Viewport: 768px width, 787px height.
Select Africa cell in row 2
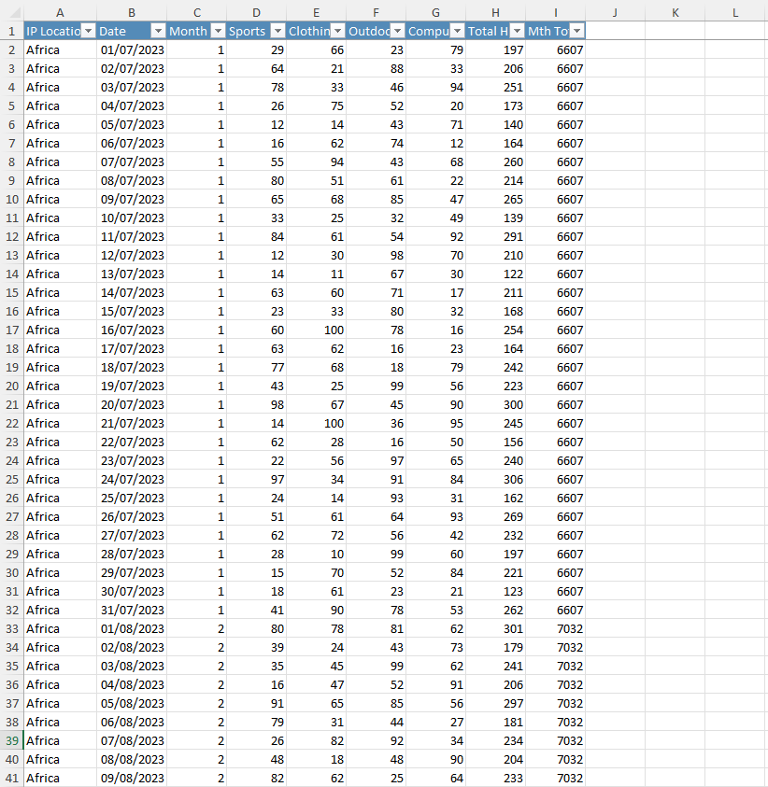61,50
